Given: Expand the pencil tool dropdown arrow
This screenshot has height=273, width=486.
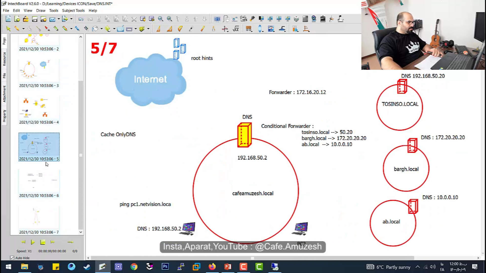Looking at the screenshot, I should tap(23, 29).
